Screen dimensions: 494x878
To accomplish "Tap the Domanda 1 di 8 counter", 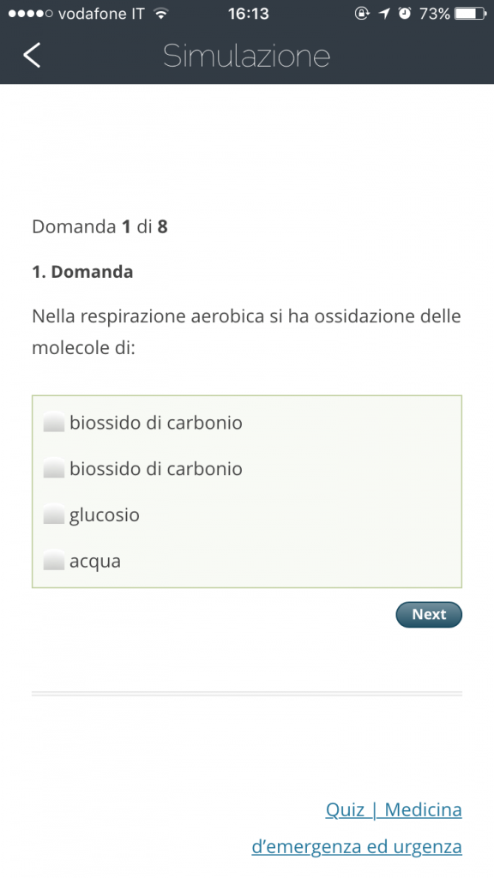I will pos(99,226).
